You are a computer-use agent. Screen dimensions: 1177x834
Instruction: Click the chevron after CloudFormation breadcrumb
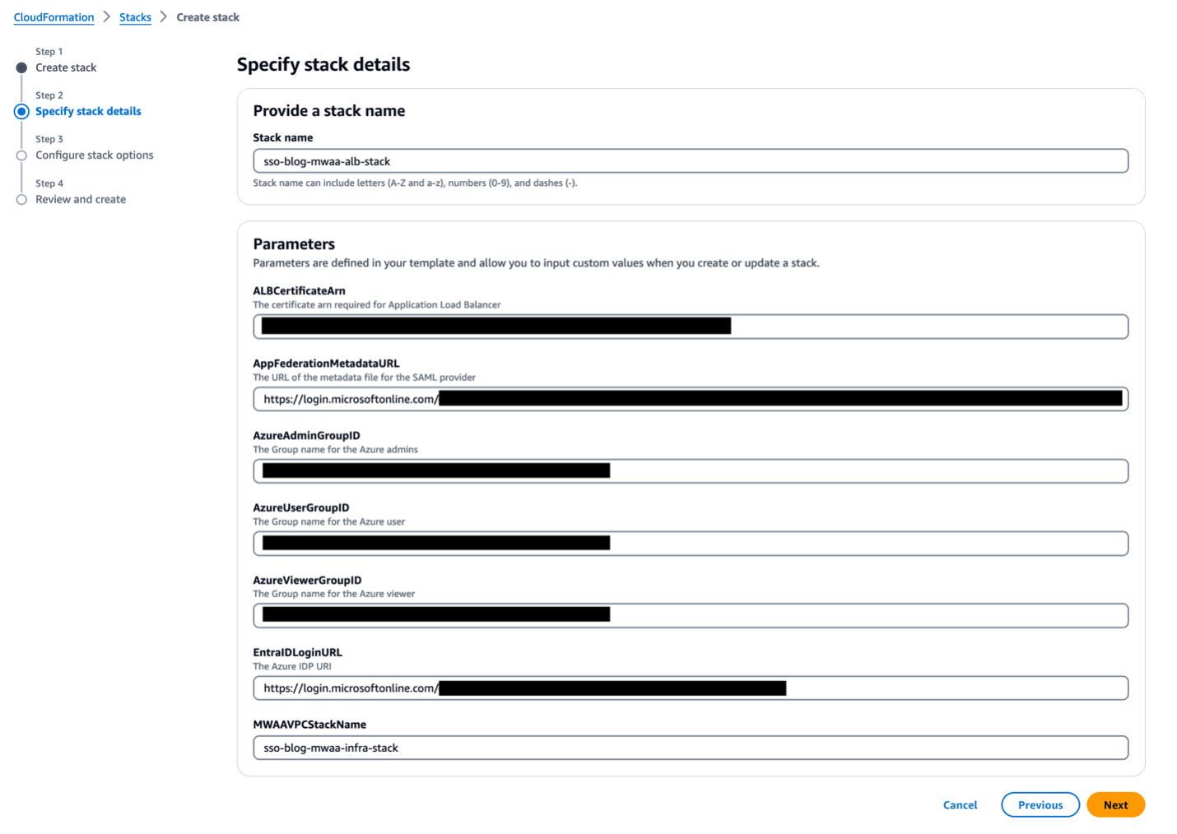point(106,17)
